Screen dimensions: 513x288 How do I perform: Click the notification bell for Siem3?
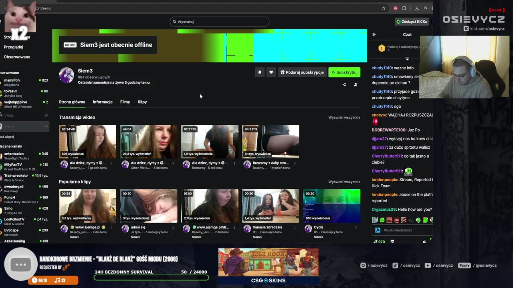coord(260,72)
